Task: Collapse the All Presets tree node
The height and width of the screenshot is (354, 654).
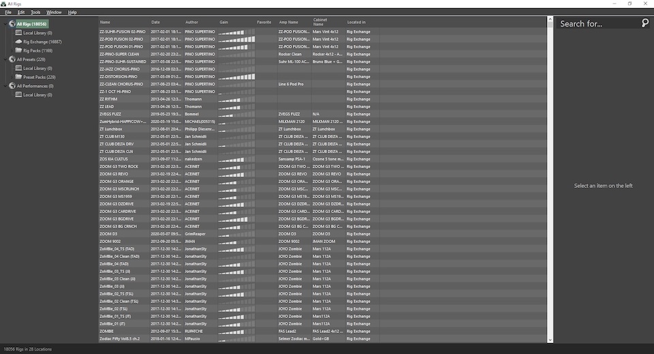Action: [x=5, y=59]
